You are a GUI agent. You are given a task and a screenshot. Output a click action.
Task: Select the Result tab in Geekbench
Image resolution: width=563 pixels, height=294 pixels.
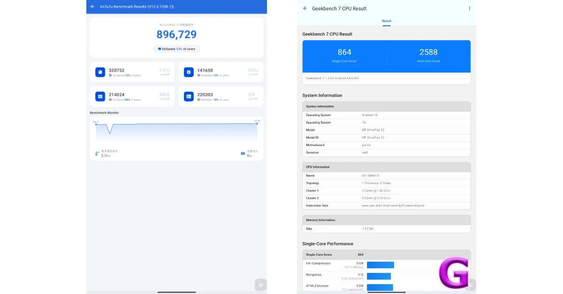(x=387, y=21)
